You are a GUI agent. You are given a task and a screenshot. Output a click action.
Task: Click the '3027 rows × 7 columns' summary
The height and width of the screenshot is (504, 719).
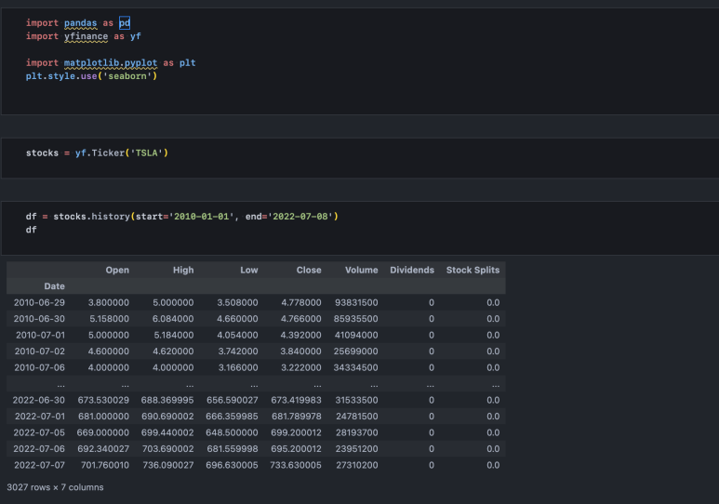pyautogui.click(x=55, y=487)
